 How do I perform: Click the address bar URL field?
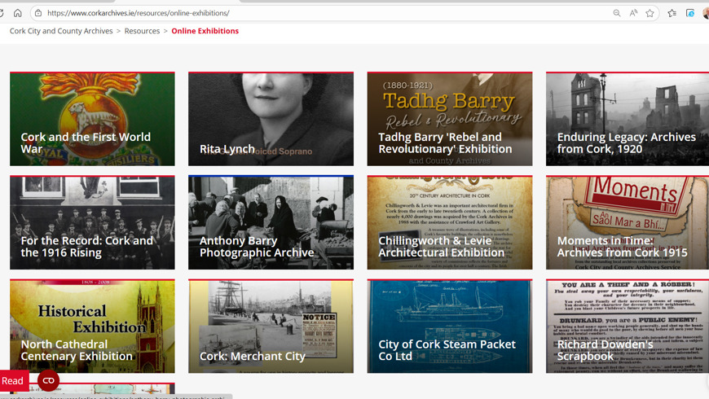click(326, 13)
